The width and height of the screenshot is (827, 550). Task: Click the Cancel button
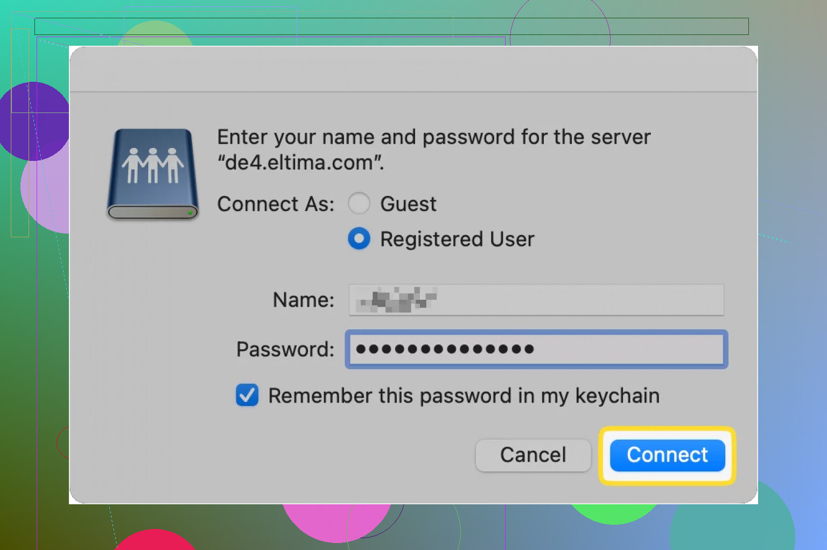tap(533, 455)
